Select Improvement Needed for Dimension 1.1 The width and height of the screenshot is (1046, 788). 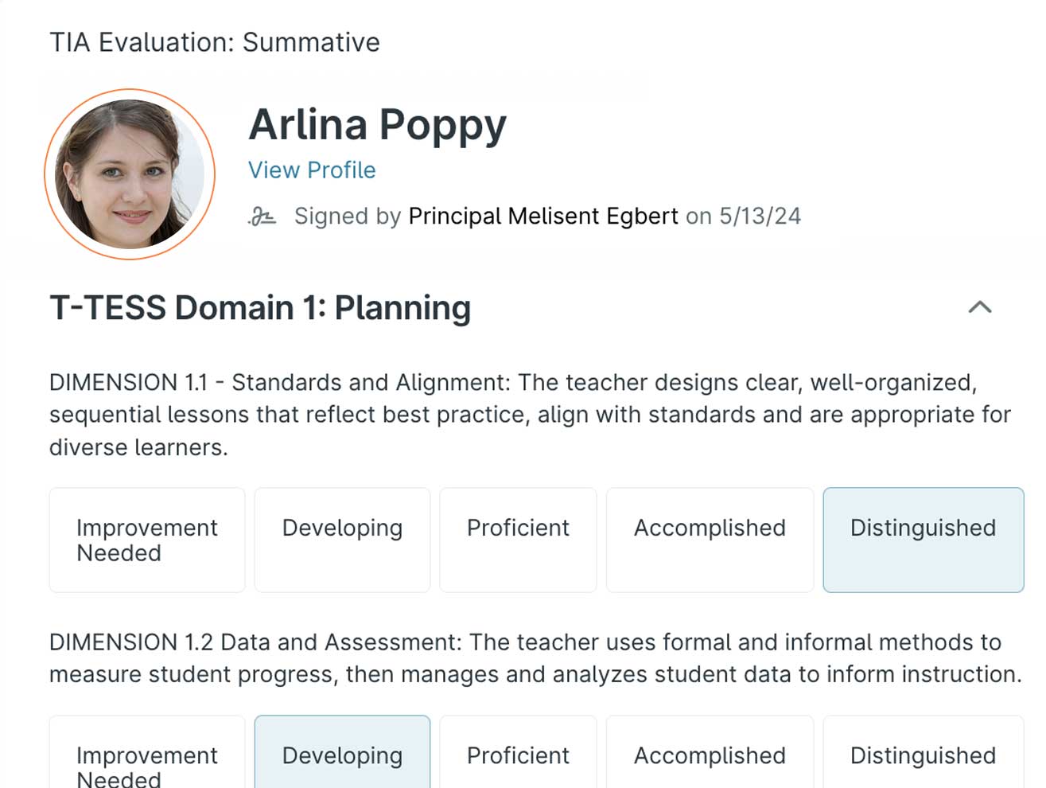tap(147, 540)
